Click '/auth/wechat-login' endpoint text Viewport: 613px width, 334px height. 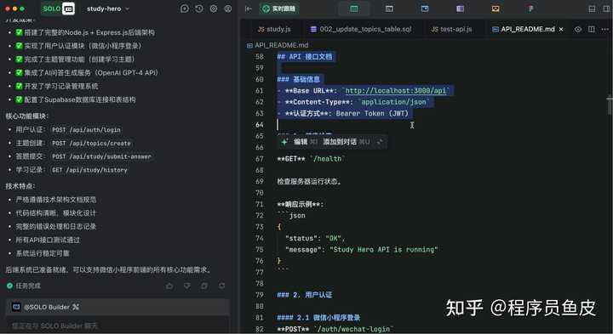click(353, 329)
